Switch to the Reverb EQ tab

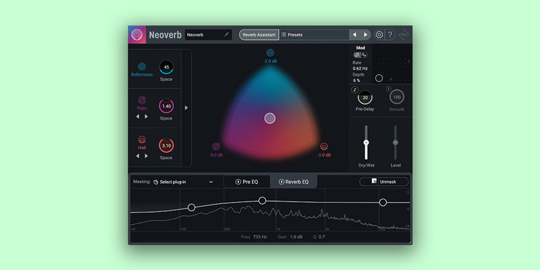click(x=293, y=182)
